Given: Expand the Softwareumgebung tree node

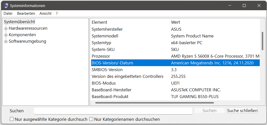Looking at the screenshot, I should 6,41.
